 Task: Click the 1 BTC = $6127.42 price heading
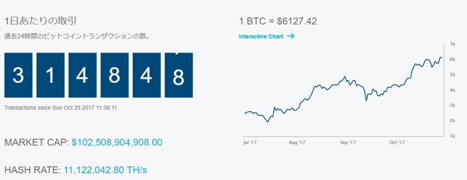click(x=278, y=21)
